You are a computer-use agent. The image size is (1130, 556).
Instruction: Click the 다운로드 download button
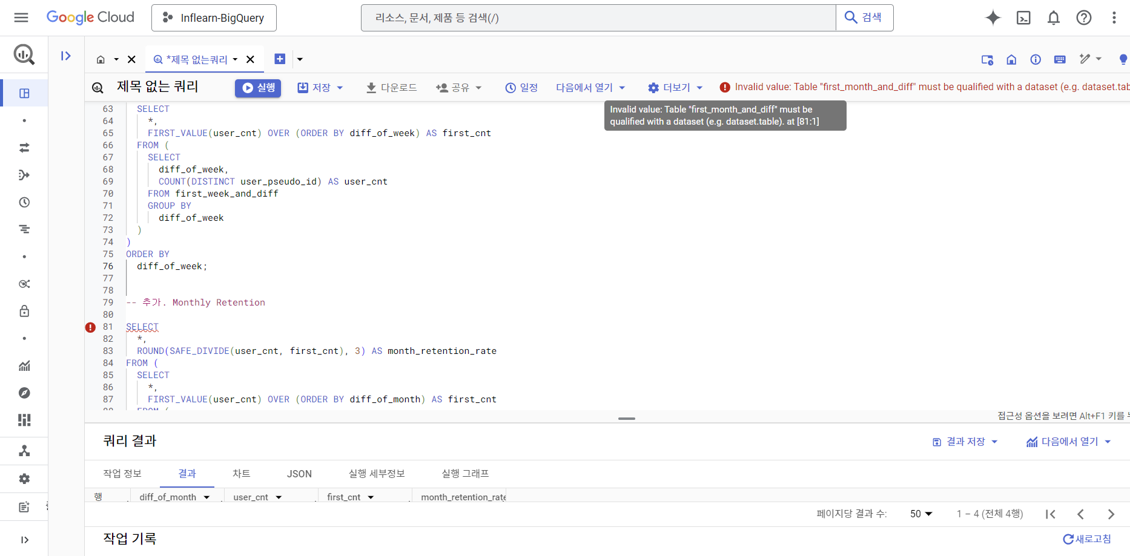[x=391, y=88]
